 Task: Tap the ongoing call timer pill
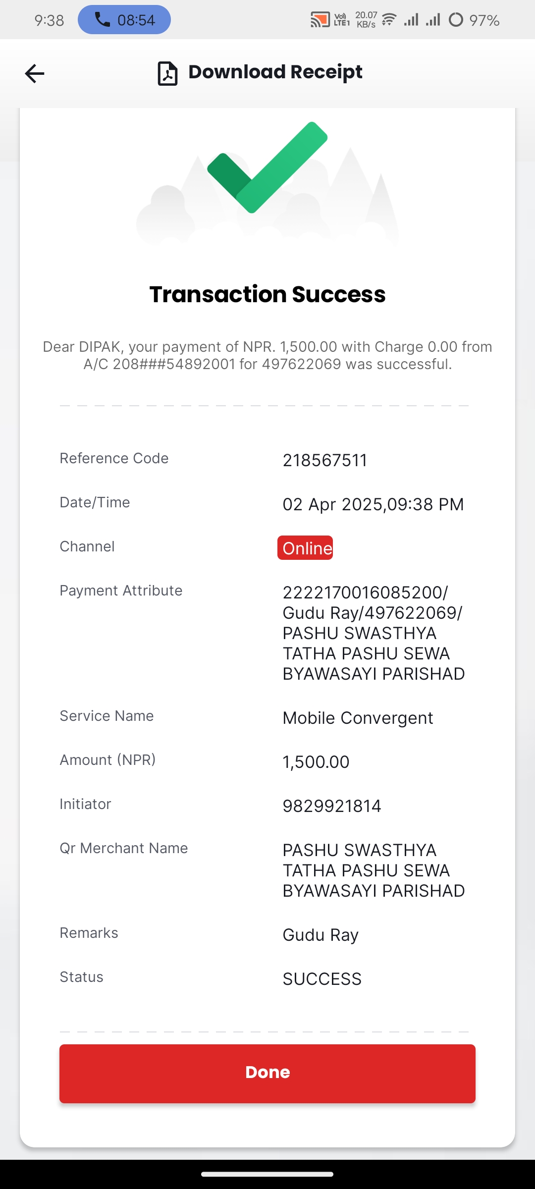point(124,20)
